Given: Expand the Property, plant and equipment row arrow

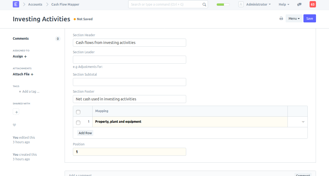Looking at the screenshot, I should tap(303, 122).
